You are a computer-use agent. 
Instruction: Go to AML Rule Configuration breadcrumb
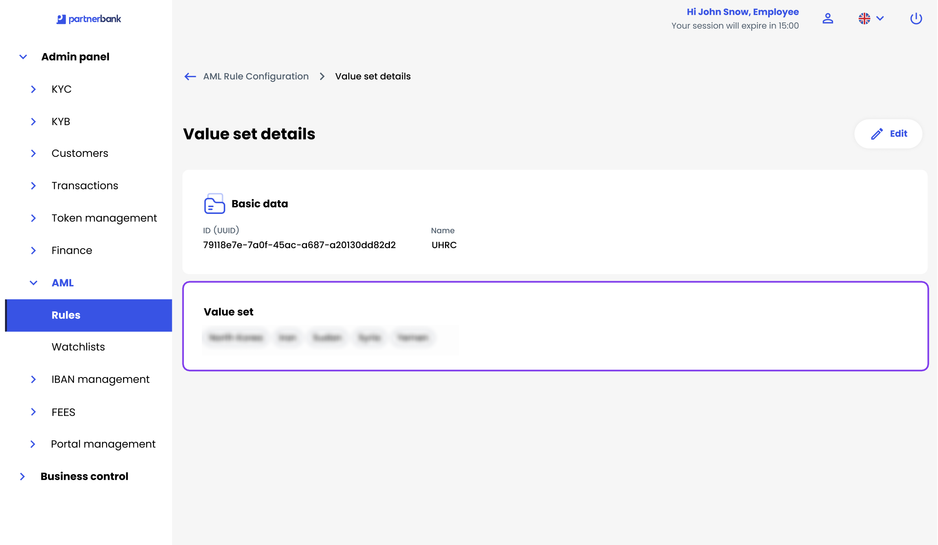tap(256, 76)
